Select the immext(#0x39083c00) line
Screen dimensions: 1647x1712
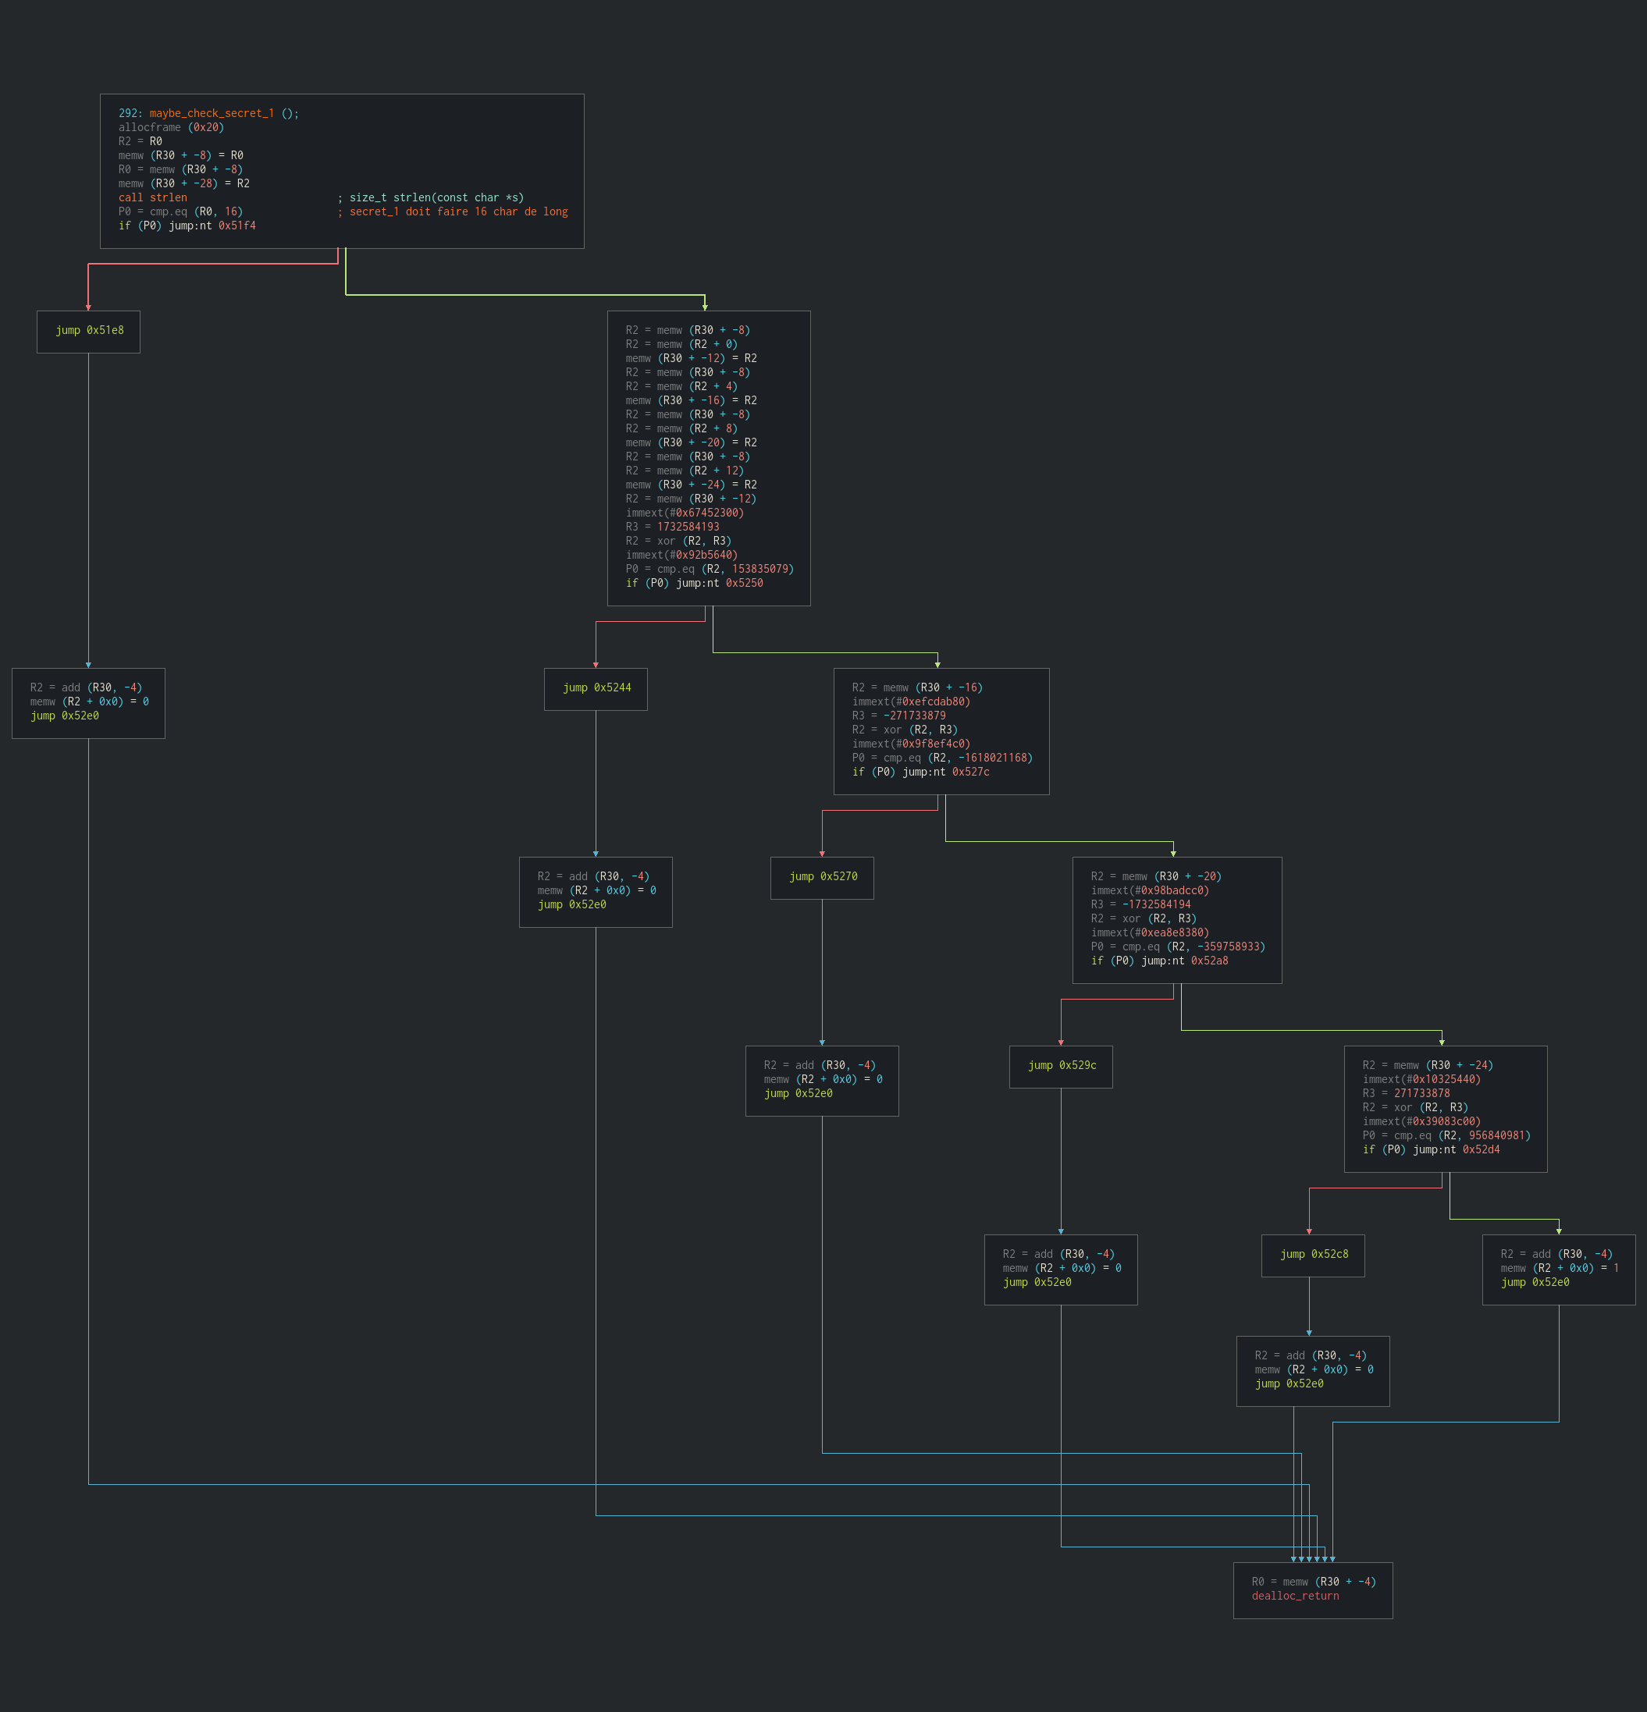[1421, 1121]
